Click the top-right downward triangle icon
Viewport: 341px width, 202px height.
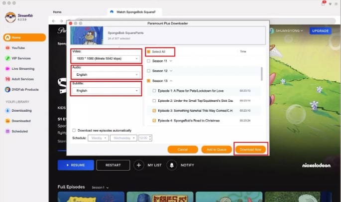(330, 4)
